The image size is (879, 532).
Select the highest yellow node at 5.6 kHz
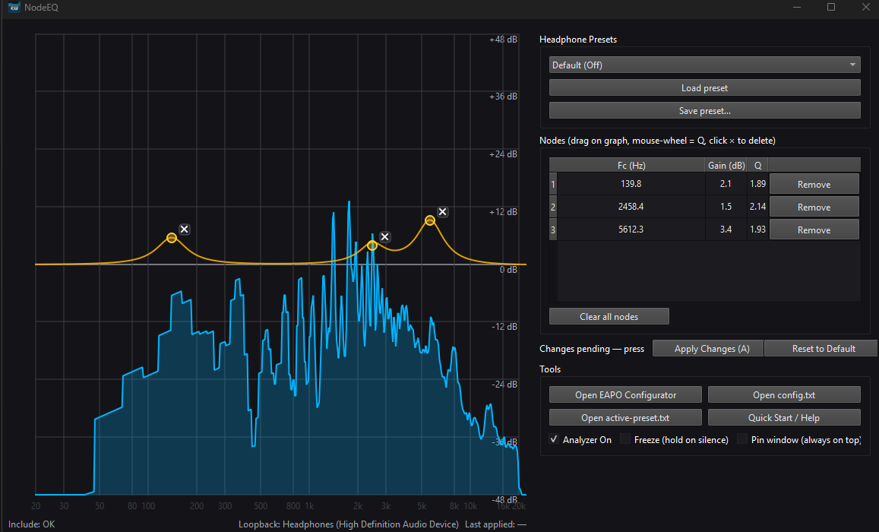[430, 220]
